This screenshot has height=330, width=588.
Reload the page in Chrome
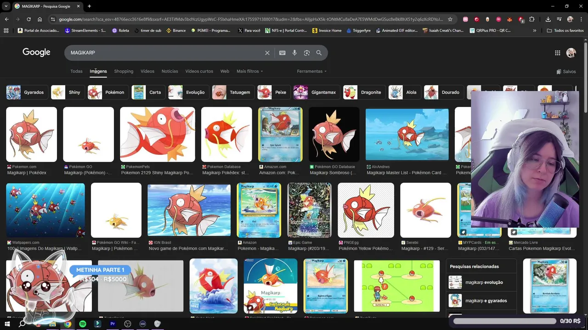point(28,19)
